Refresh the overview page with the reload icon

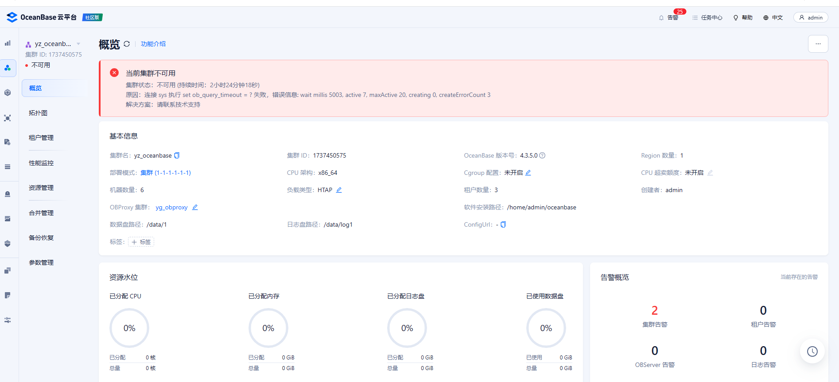127,44
